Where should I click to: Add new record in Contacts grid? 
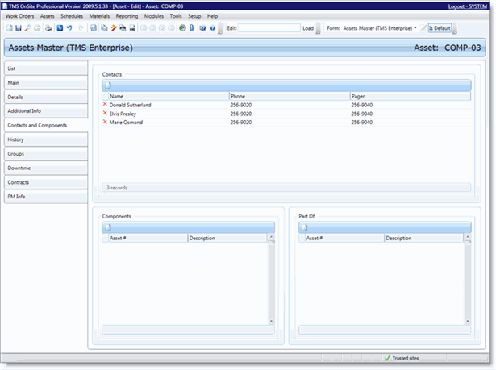click(108, 85)
